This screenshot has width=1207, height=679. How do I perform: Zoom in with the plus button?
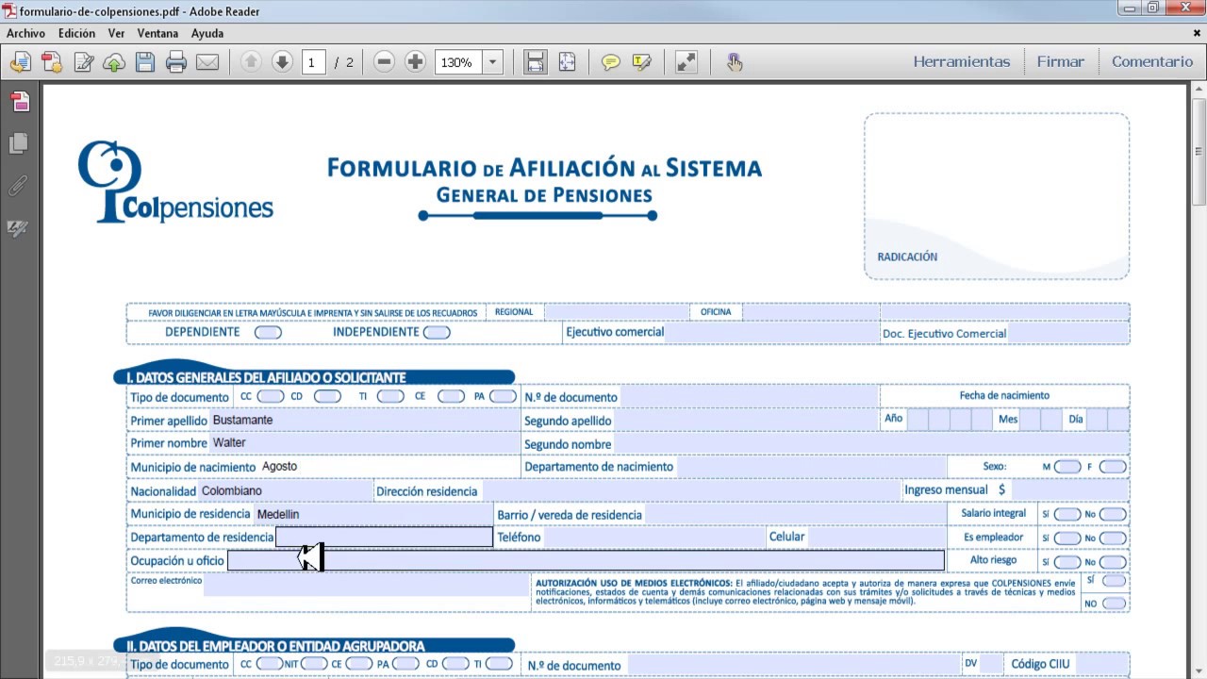[415, 62]
